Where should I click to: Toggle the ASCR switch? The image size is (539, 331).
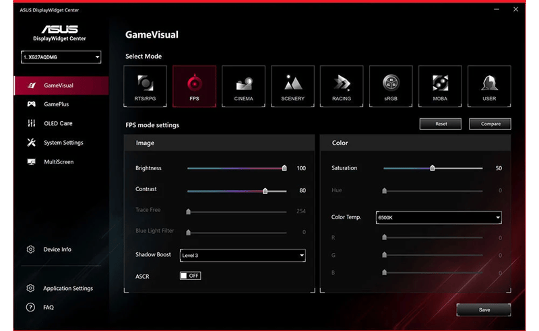(x=190, y=276)
